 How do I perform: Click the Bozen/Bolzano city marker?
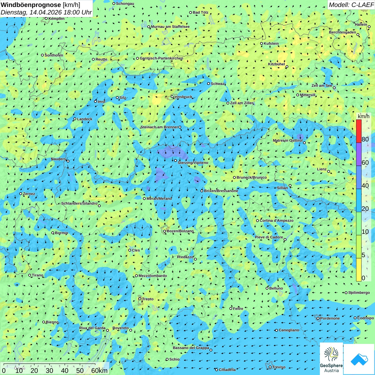(x=165, y=231)
